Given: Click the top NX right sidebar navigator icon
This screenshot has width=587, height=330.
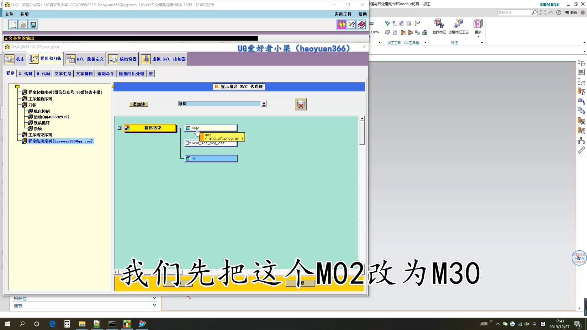Looking at the screenshot, I should pyautogui.click(x=581, y=63).
